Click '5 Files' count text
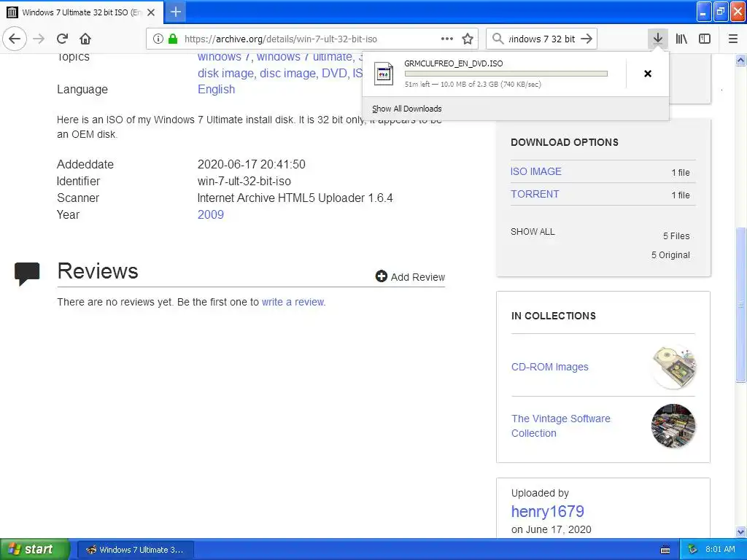Screen dimensions: 747x560 point(676,236)
